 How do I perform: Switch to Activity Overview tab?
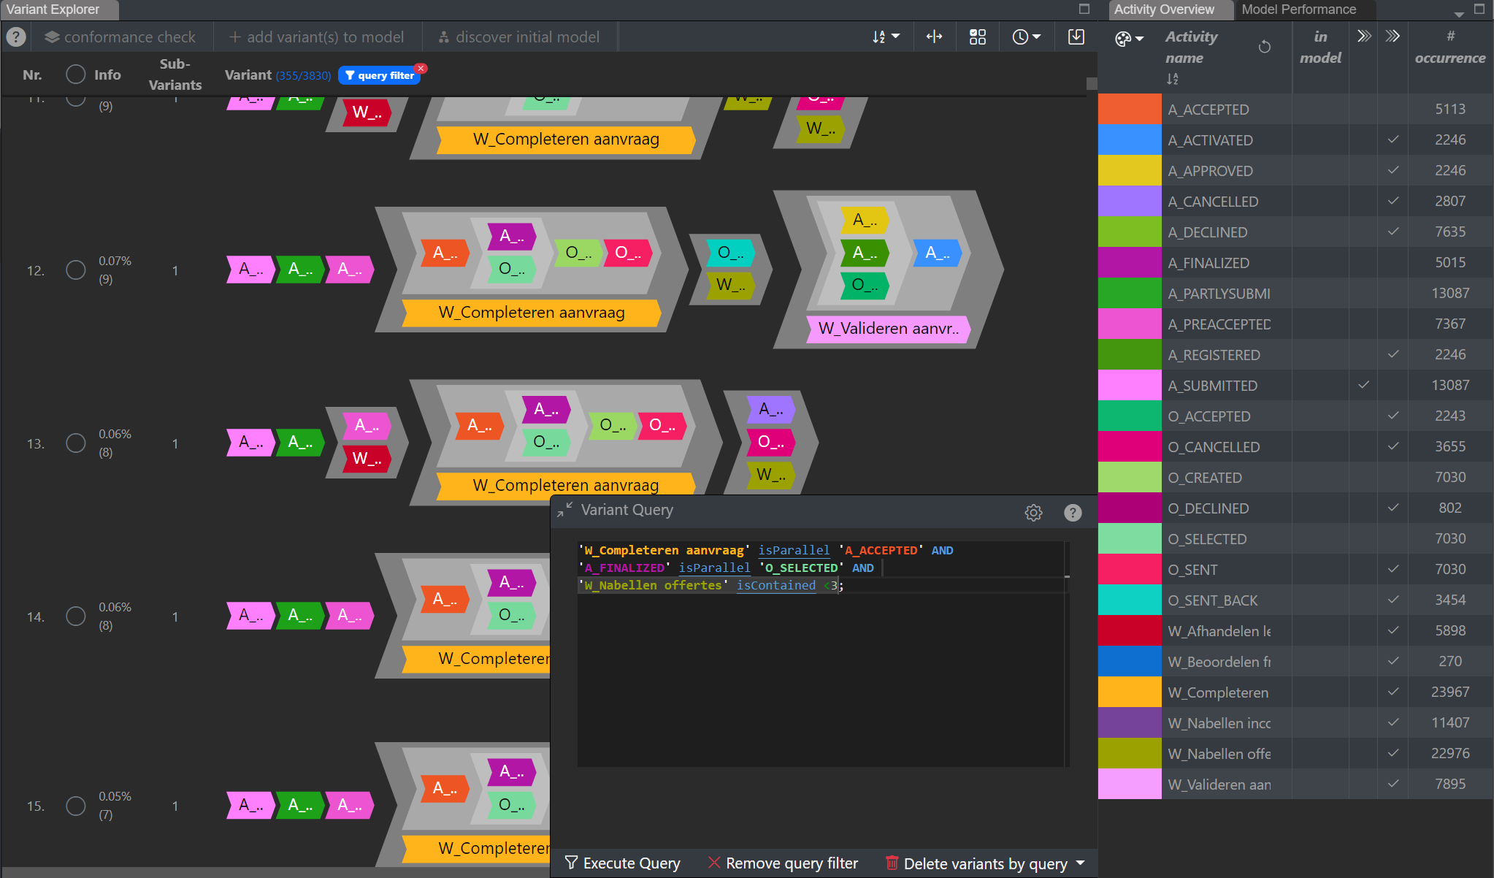pyautogui.click(x=1164, y=9)
